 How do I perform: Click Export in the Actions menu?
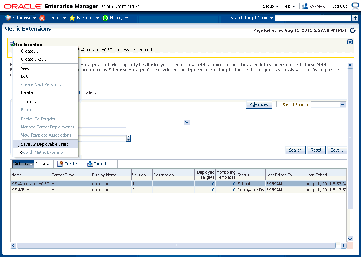pos(46,110)
